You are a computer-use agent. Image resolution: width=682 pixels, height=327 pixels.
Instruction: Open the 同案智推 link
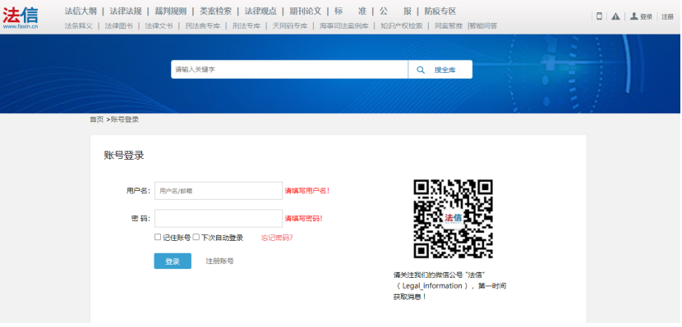point(449,26)
